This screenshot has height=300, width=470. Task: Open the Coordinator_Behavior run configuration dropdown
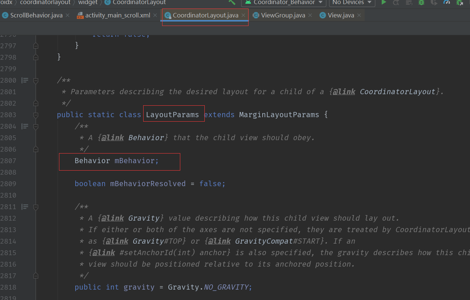click(x=284, y=3)
